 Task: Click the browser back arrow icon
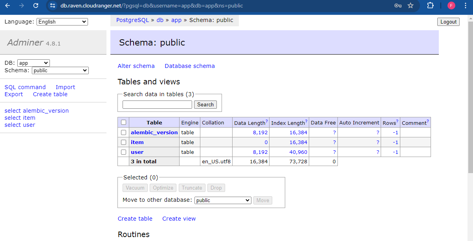click(x=7, y=5)
